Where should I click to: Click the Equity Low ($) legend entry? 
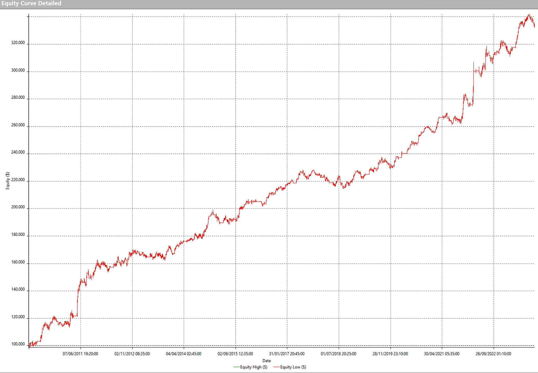tap(293, 367)
